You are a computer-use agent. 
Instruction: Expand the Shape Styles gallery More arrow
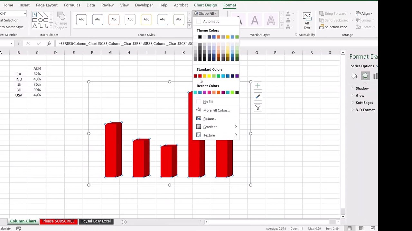click(x=189, y=26)
